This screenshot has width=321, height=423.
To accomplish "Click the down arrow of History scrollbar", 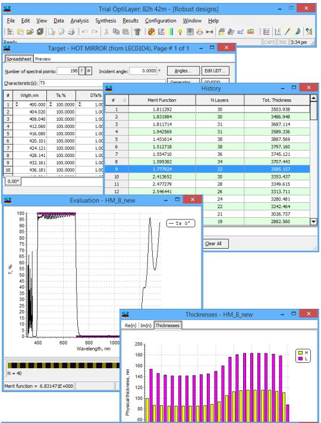I will pyautogui.click(x=313, y=222).
